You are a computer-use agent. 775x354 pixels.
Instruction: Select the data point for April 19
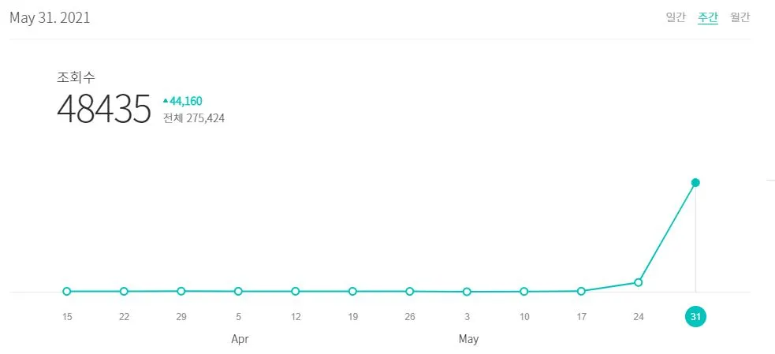tap(352, 291)
